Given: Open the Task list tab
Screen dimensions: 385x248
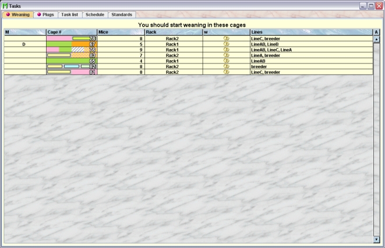Looking at the screenshot, I should [69, 15].
